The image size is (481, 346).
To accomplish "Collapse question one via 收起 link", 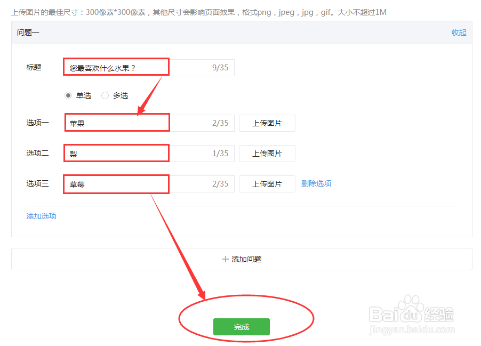I will click(x=459, y=33).
